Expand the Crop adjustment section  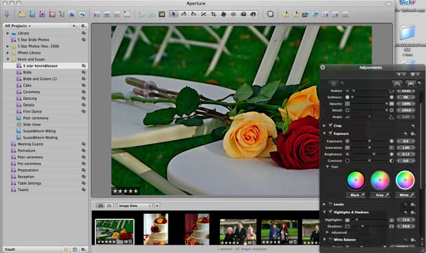pos(324,126)
